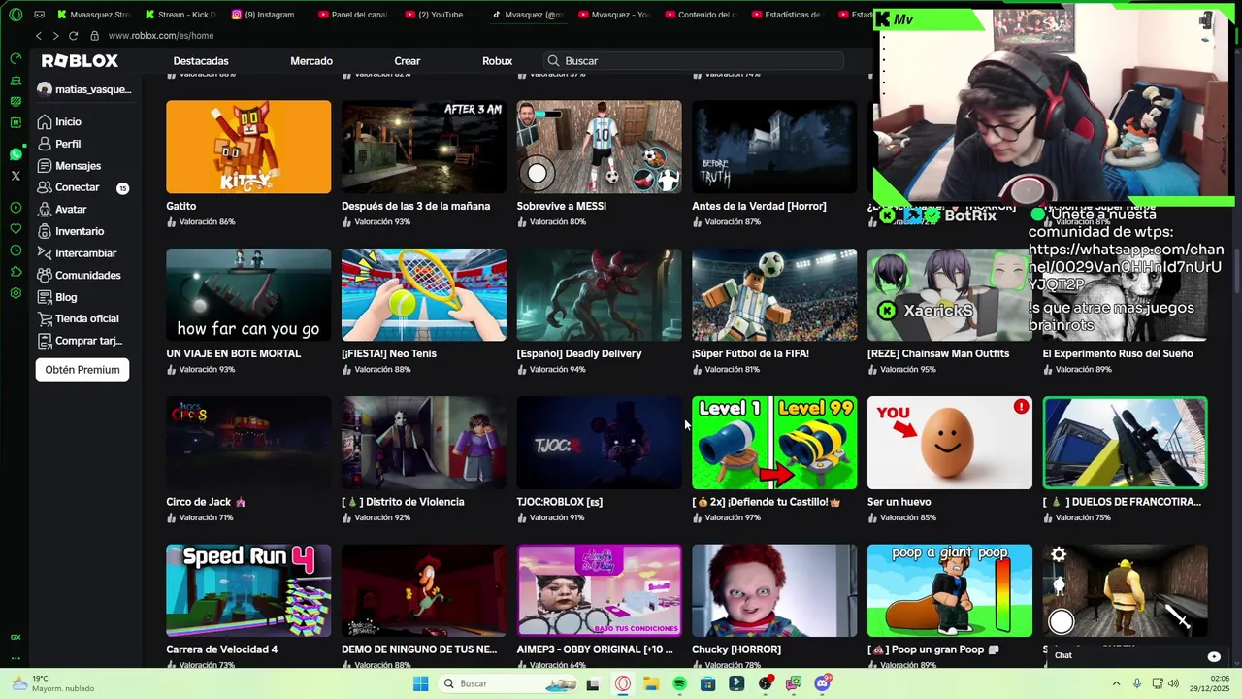Open the Robux menu in Roblox header
Viewport: 1242px width, 699px height.
point(497,61)
